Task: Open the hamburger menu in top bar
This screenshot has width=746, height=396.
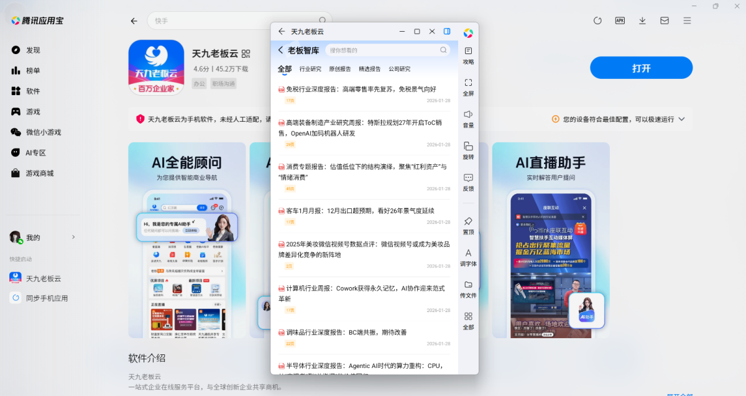Action: 687,21
